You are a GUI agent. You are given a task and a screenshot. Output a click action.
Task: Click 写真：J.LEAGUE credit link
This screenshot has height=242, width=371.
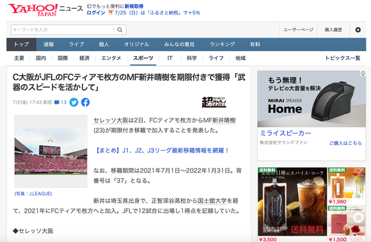point(33,193)
